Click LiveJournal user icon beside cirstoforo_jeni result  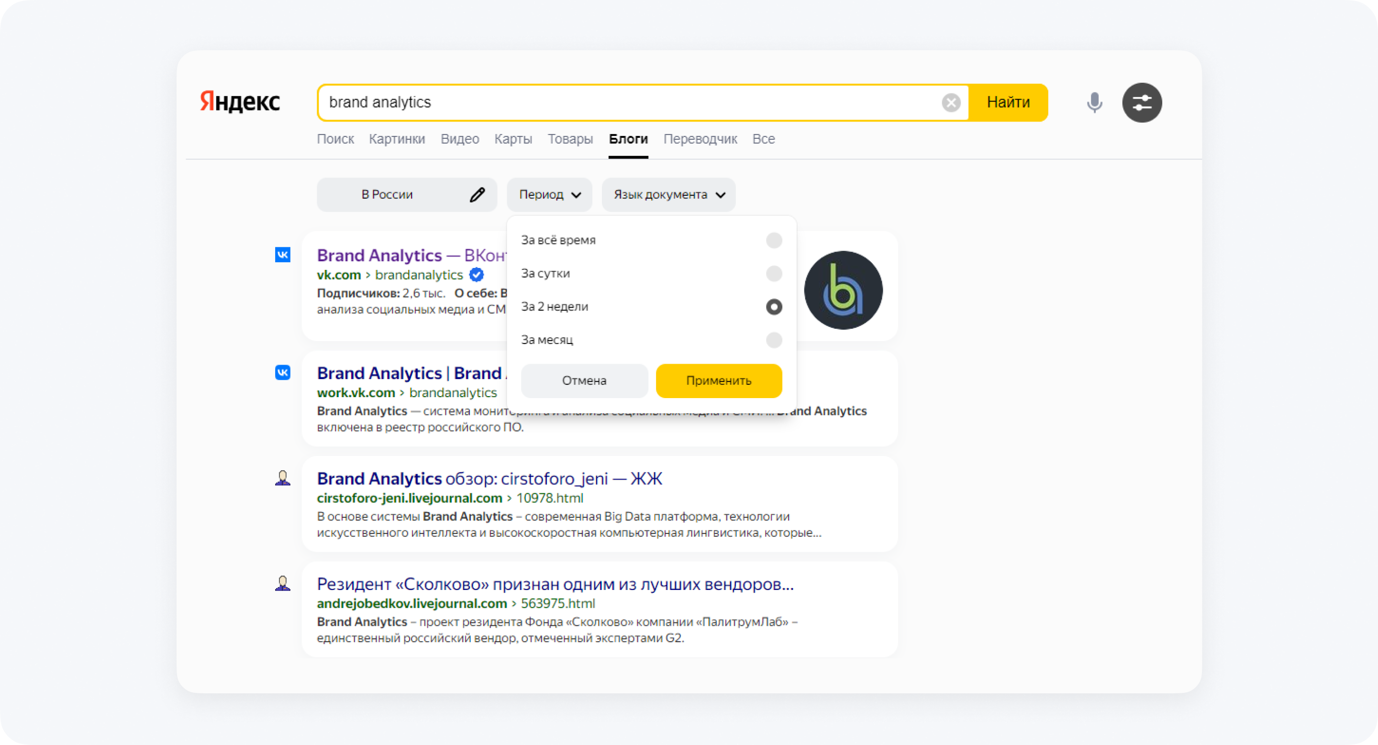[282, 478]
